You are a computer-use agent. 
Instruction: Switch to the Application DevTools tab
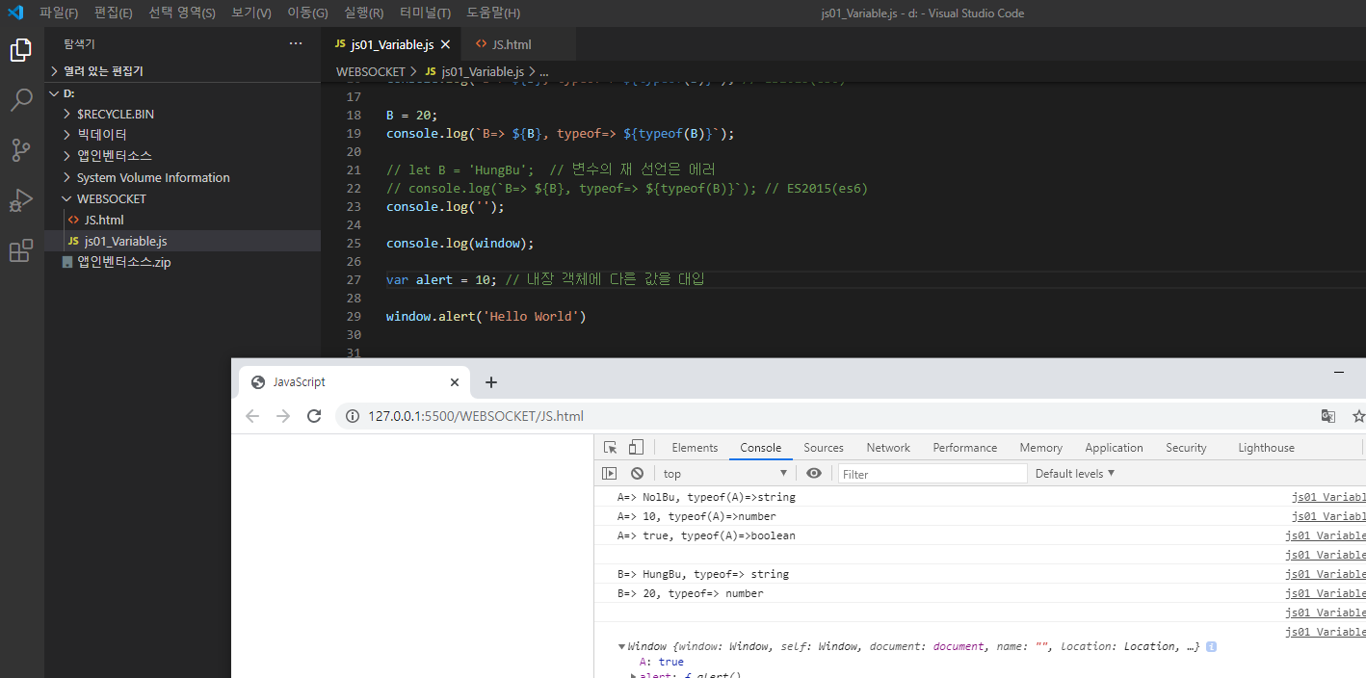click(1114, 448)
